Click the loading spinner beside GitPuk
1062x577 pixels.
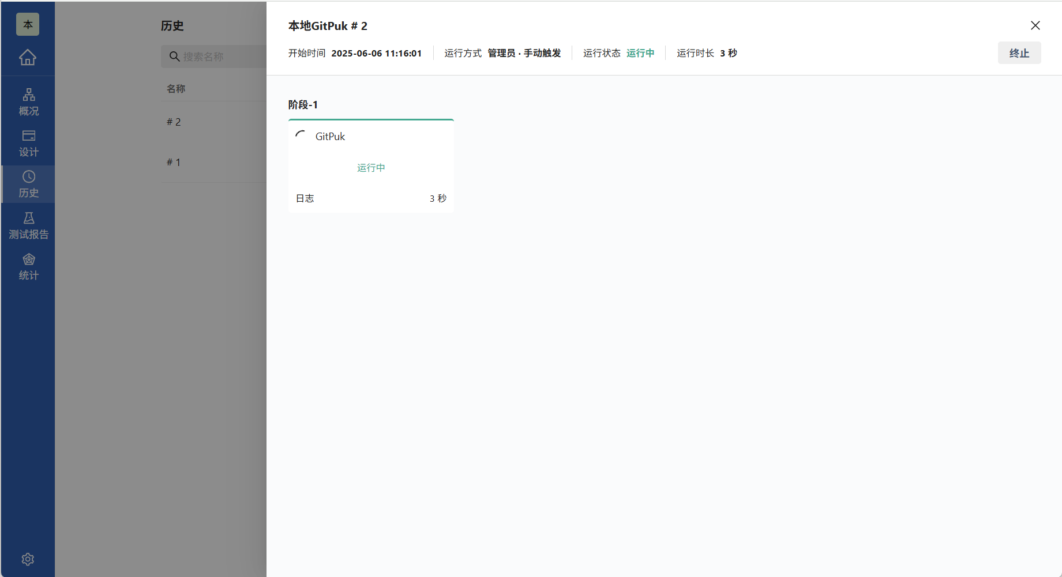[301, 136]
